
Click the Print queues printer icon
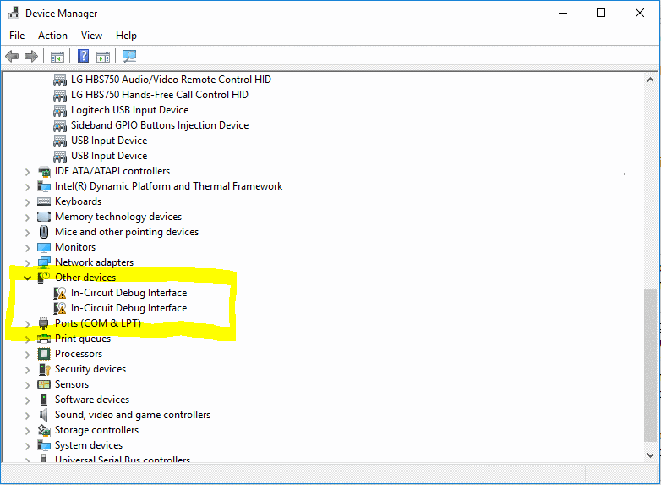44,339
